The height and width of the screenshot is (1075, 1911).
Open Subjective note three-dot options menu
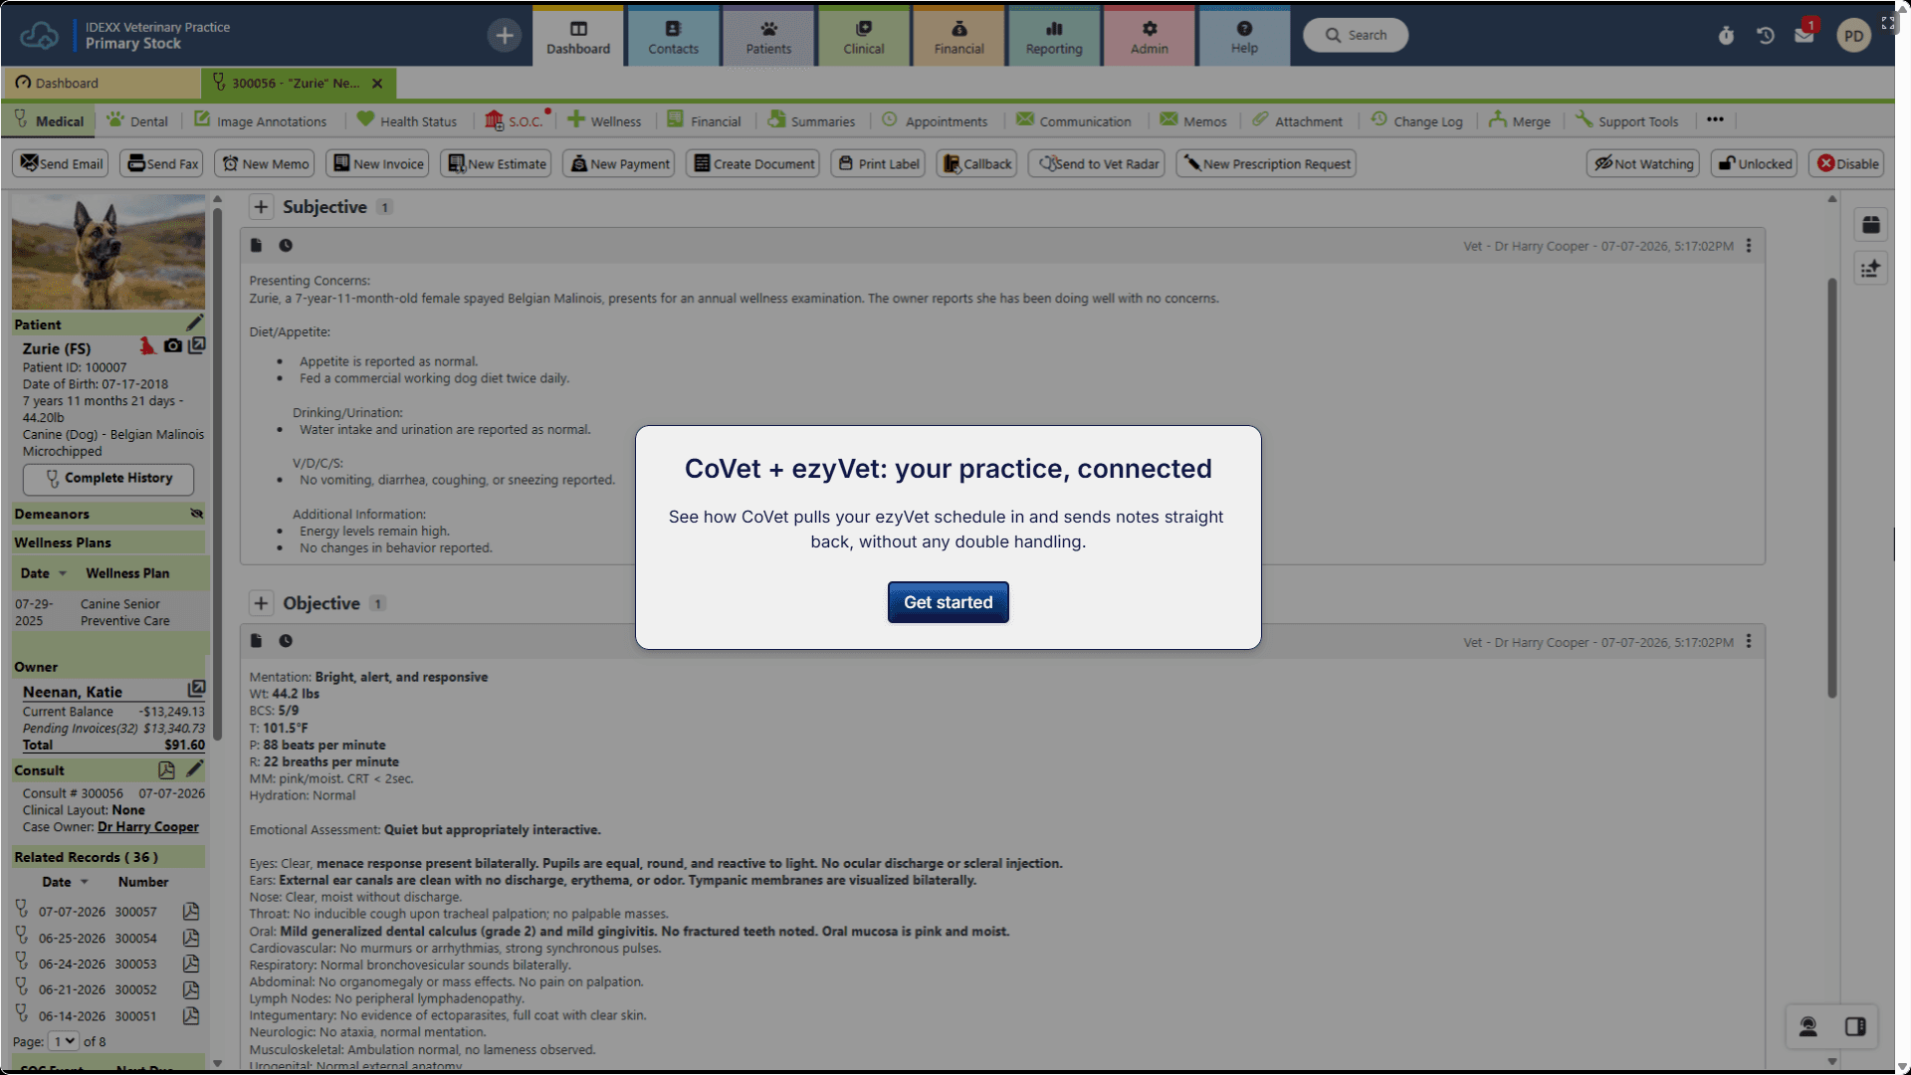pos(1749,245)
